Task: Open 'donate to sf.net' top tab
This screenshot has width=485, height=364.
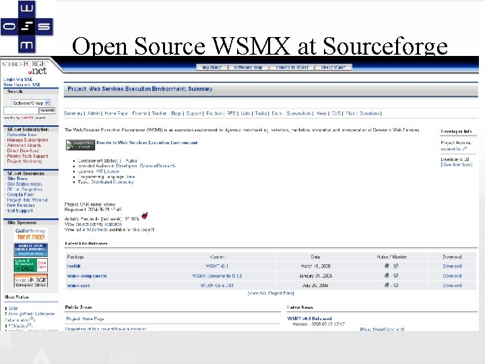Action: click(x=292, y=67)
